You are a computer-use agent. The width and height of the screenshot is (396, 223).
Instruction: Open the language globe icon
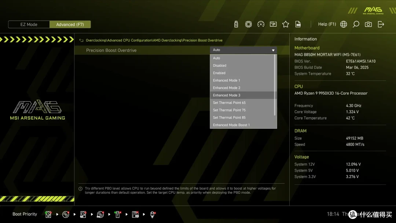344,24
